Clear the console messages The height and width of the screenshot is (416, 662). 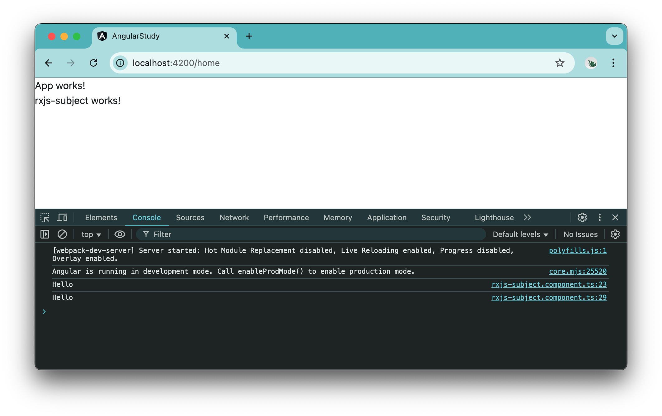tap(62, 234)
